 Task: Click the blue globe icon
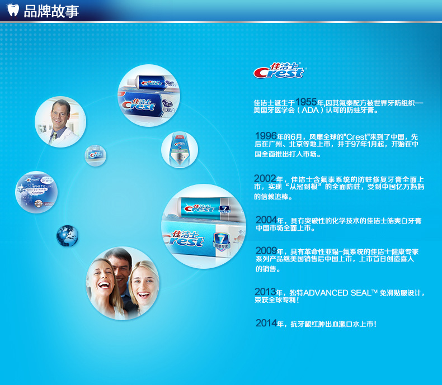coord(67,236)
